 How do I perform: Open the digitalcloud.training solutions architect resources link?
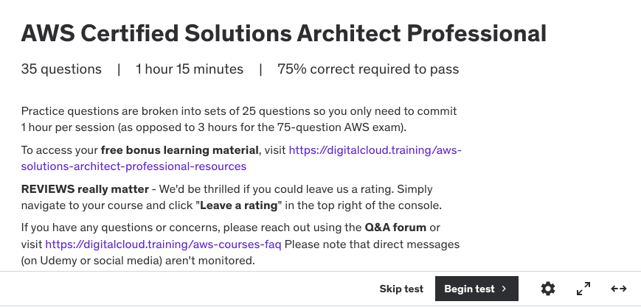[x=241, y=158]
